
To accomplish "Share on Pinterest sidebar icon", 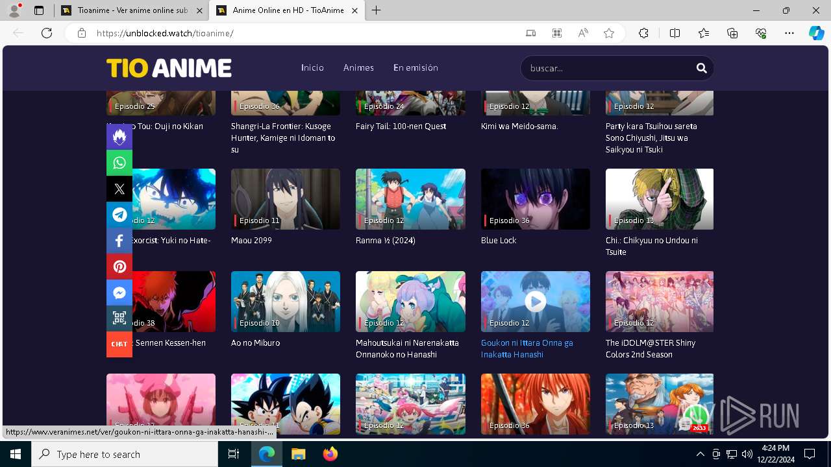I will pyautogui.click(x=119, y=267).
